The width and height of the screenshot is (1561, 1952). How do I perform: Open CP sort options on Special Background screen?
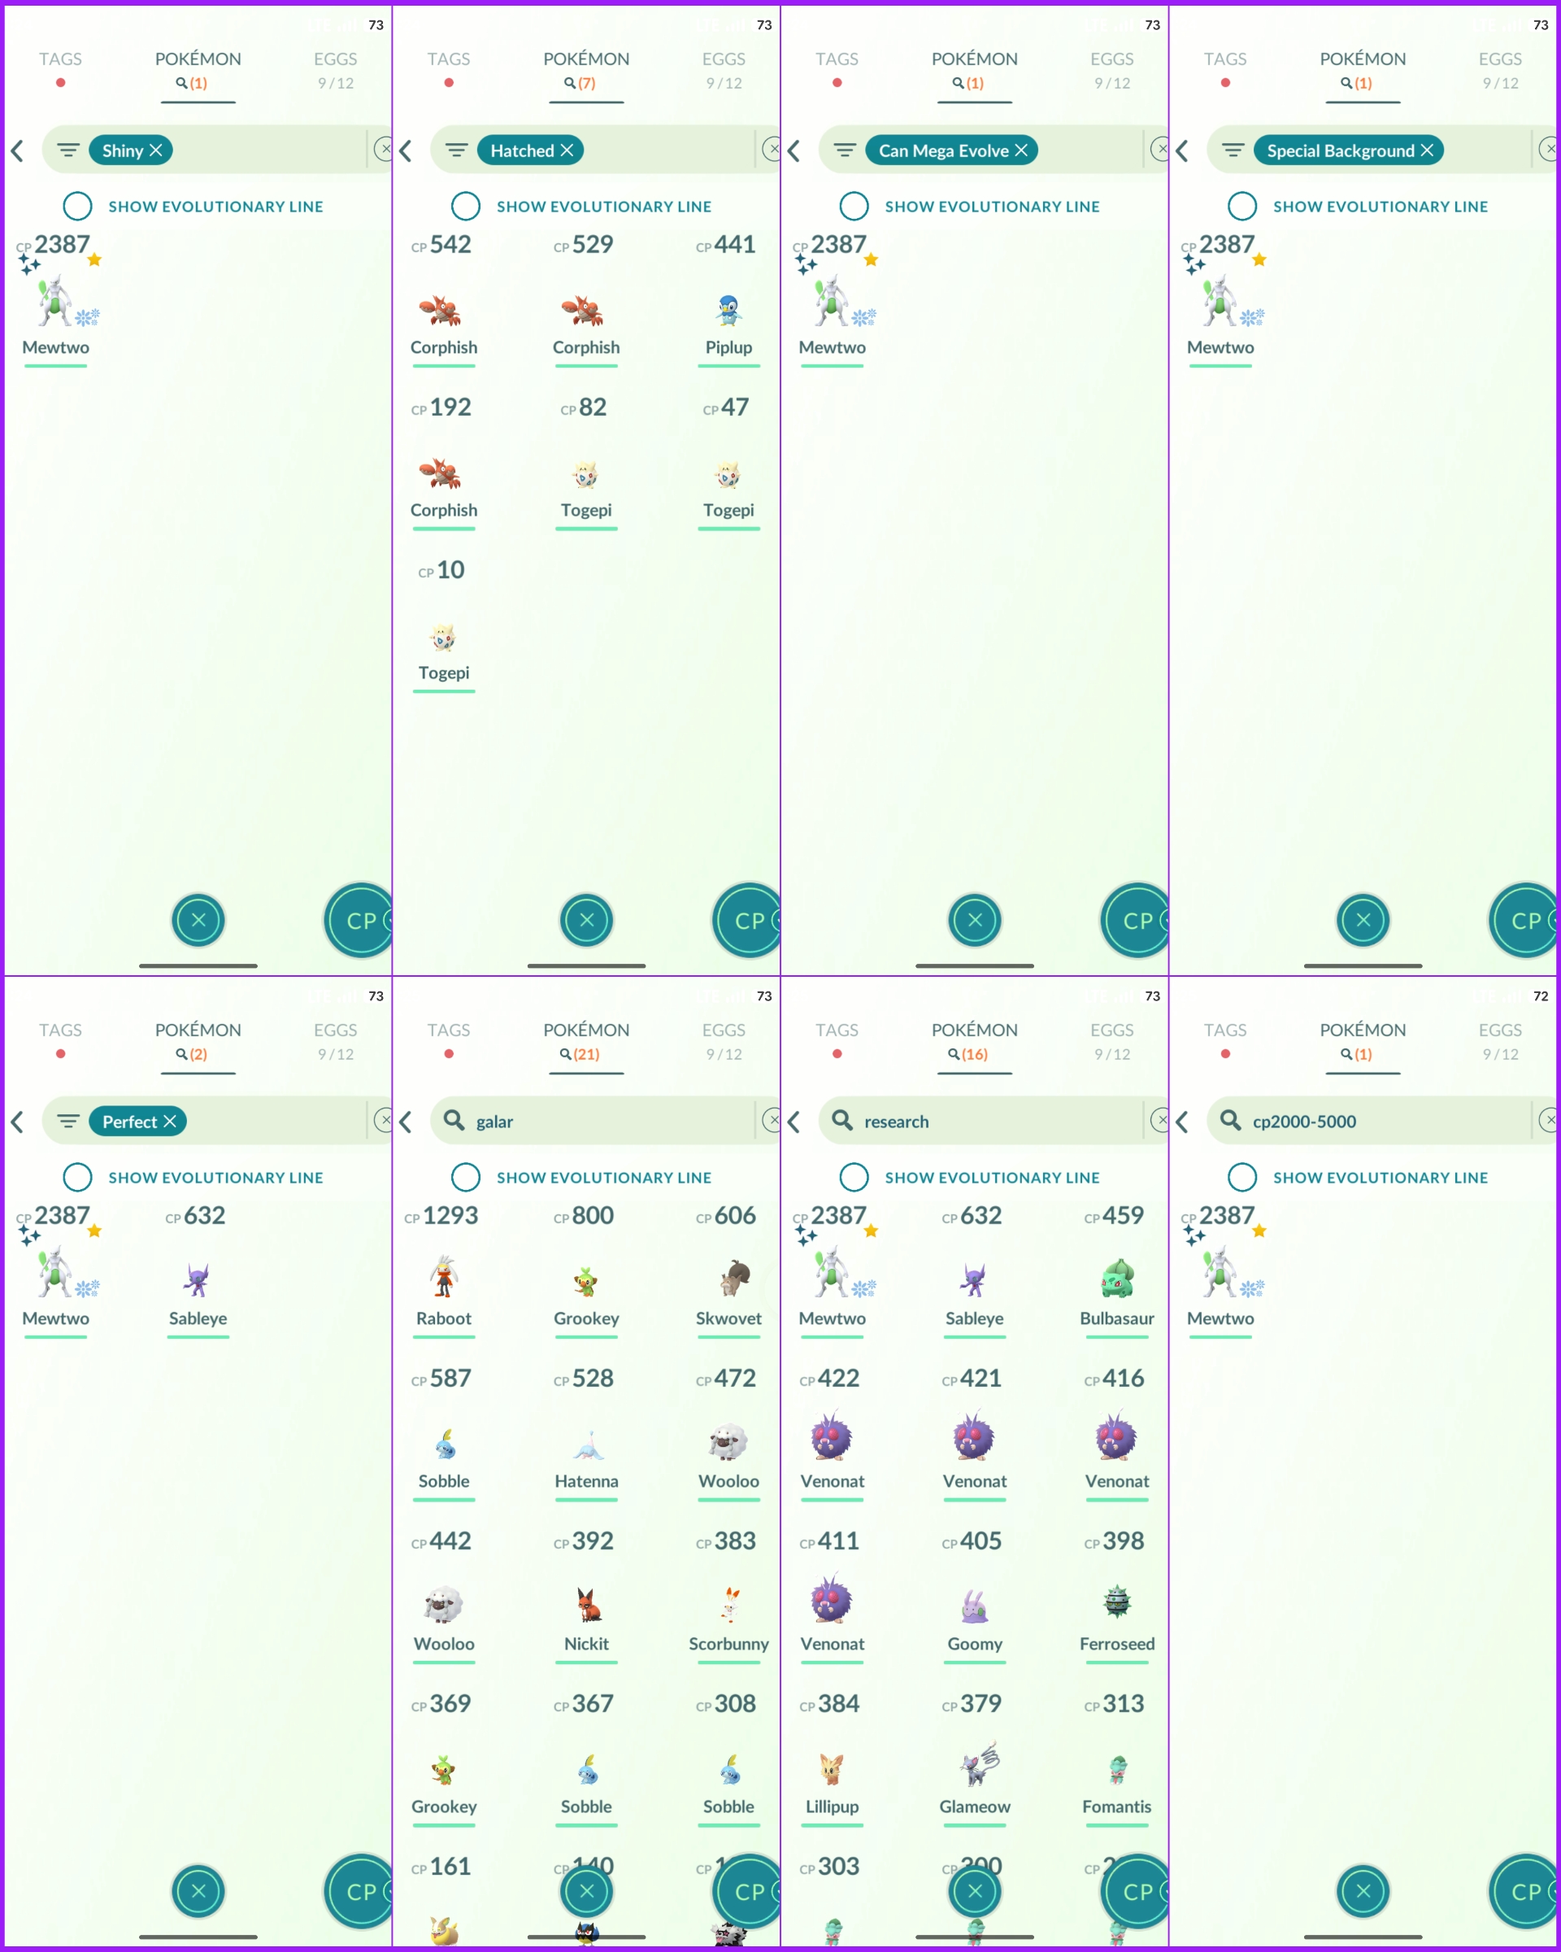tap(1523, 920)
